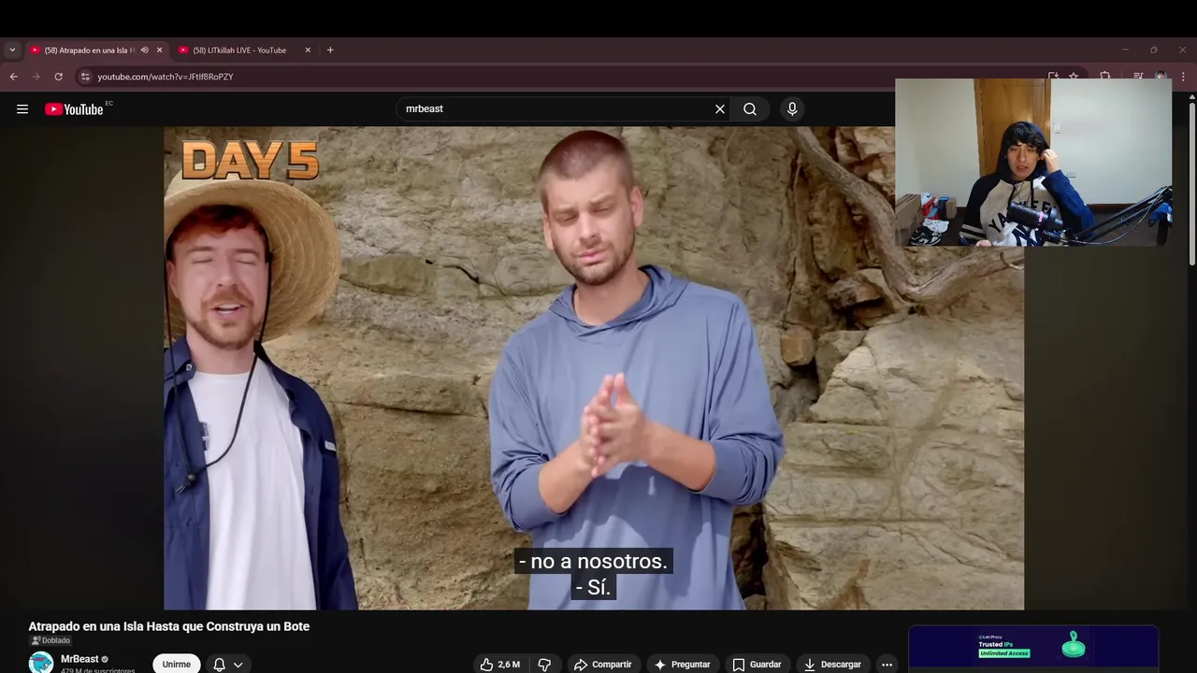Click the Preguntar ask button
Viewport: 1197px width, 673px height.
(x=682, y=665)
